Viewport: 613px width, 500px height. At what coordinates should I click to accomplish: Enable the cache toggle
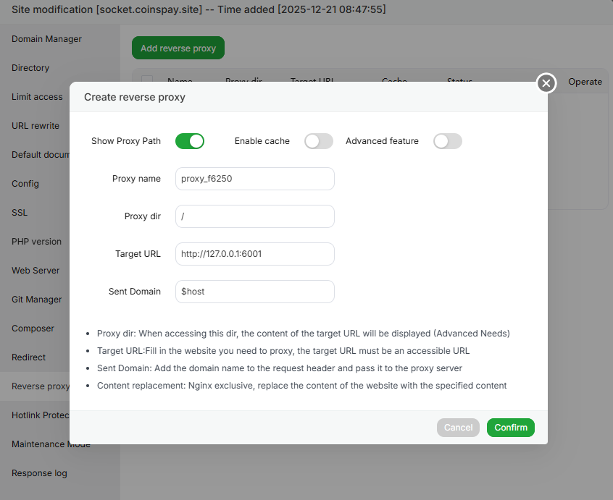click(x=319, y=141)
